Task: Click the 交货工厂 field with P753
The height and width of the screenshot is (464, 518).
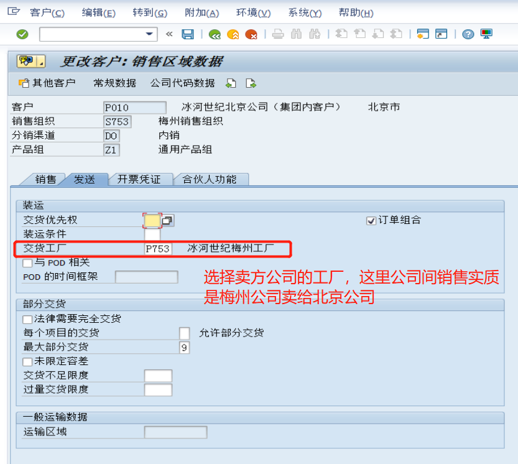Action: (x=158, y=249)
